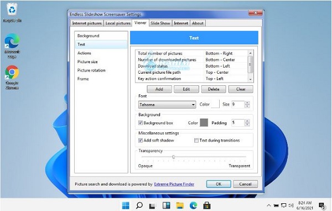Image resolution: width=332 pixels, height=211 pixels.
Task: Open the network tray icon
Action: (x=283, y=205)
